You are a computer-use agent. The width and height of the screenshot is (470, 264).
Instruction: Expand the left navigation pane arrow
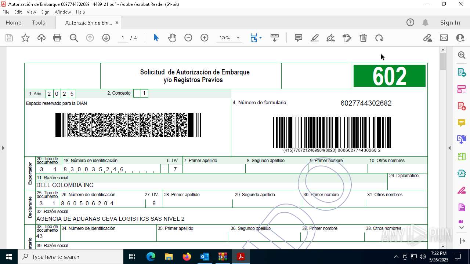pyautogui.click(x=3, y=148)
